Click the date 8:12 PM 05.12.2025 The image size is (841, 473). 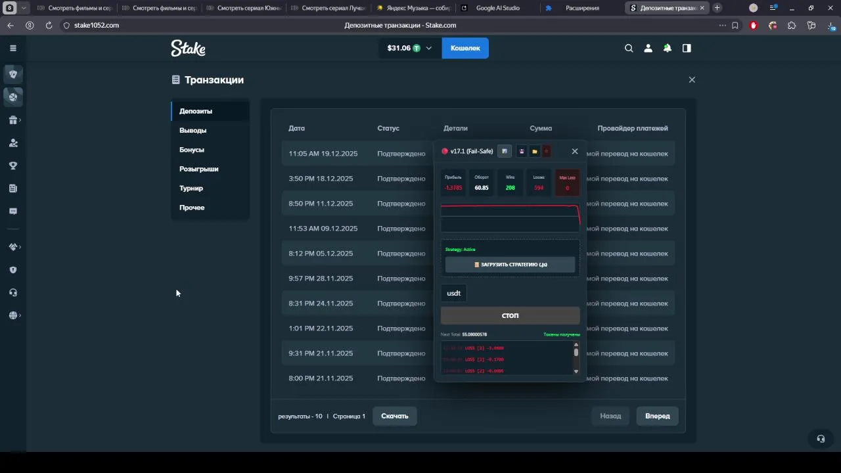[x=321, y=254]
